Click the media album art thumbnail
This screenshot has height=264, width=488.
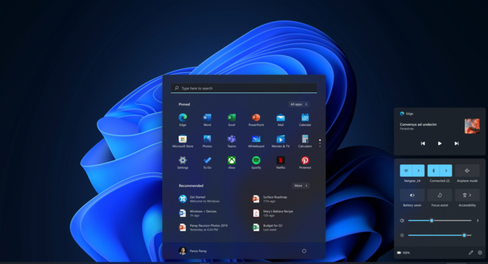[x=472, y=126]
